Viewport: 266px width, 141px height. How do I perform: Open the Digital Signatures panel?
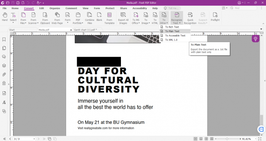click(4, 102)
